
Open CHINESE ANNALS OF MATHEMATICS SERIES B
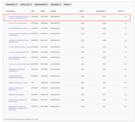tap(16, 77)
